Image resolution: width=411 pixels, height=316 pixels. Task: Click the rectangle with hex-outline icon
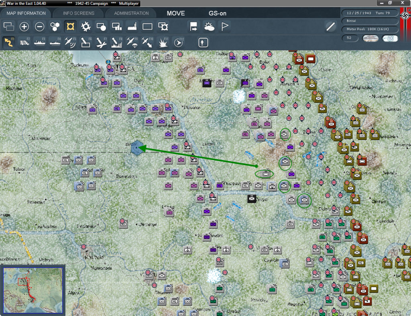click(163, 27)
